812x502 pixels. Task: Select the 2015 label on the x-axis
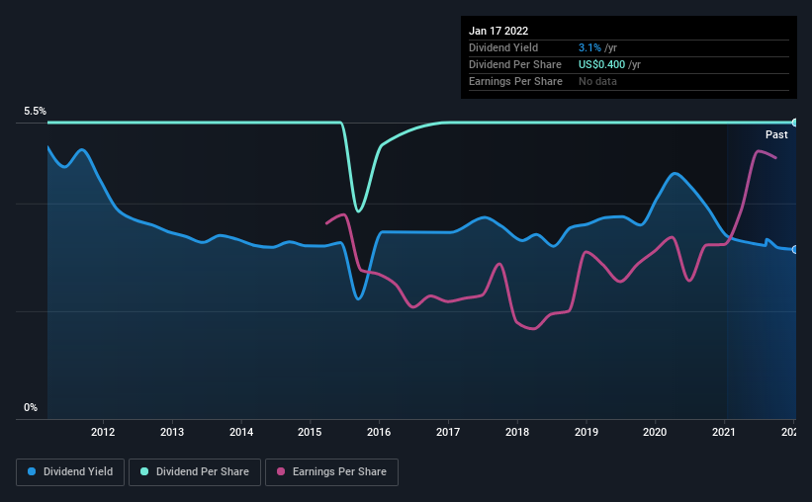coord(310,432)
